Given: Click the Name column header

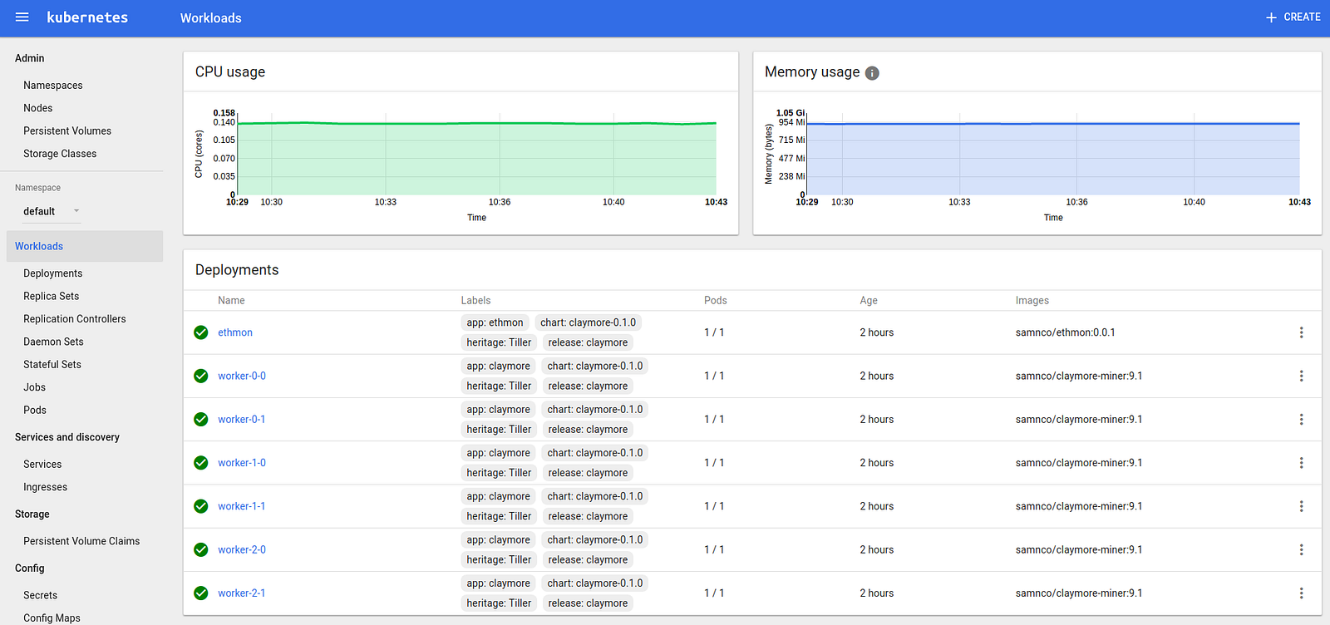Looking at the screenshot, I should point(231,301).
